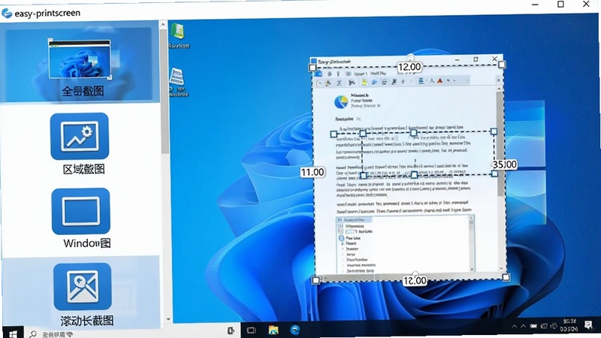
Task: Grab the outer selection's top-right corner handle
Action: point(502,65)
